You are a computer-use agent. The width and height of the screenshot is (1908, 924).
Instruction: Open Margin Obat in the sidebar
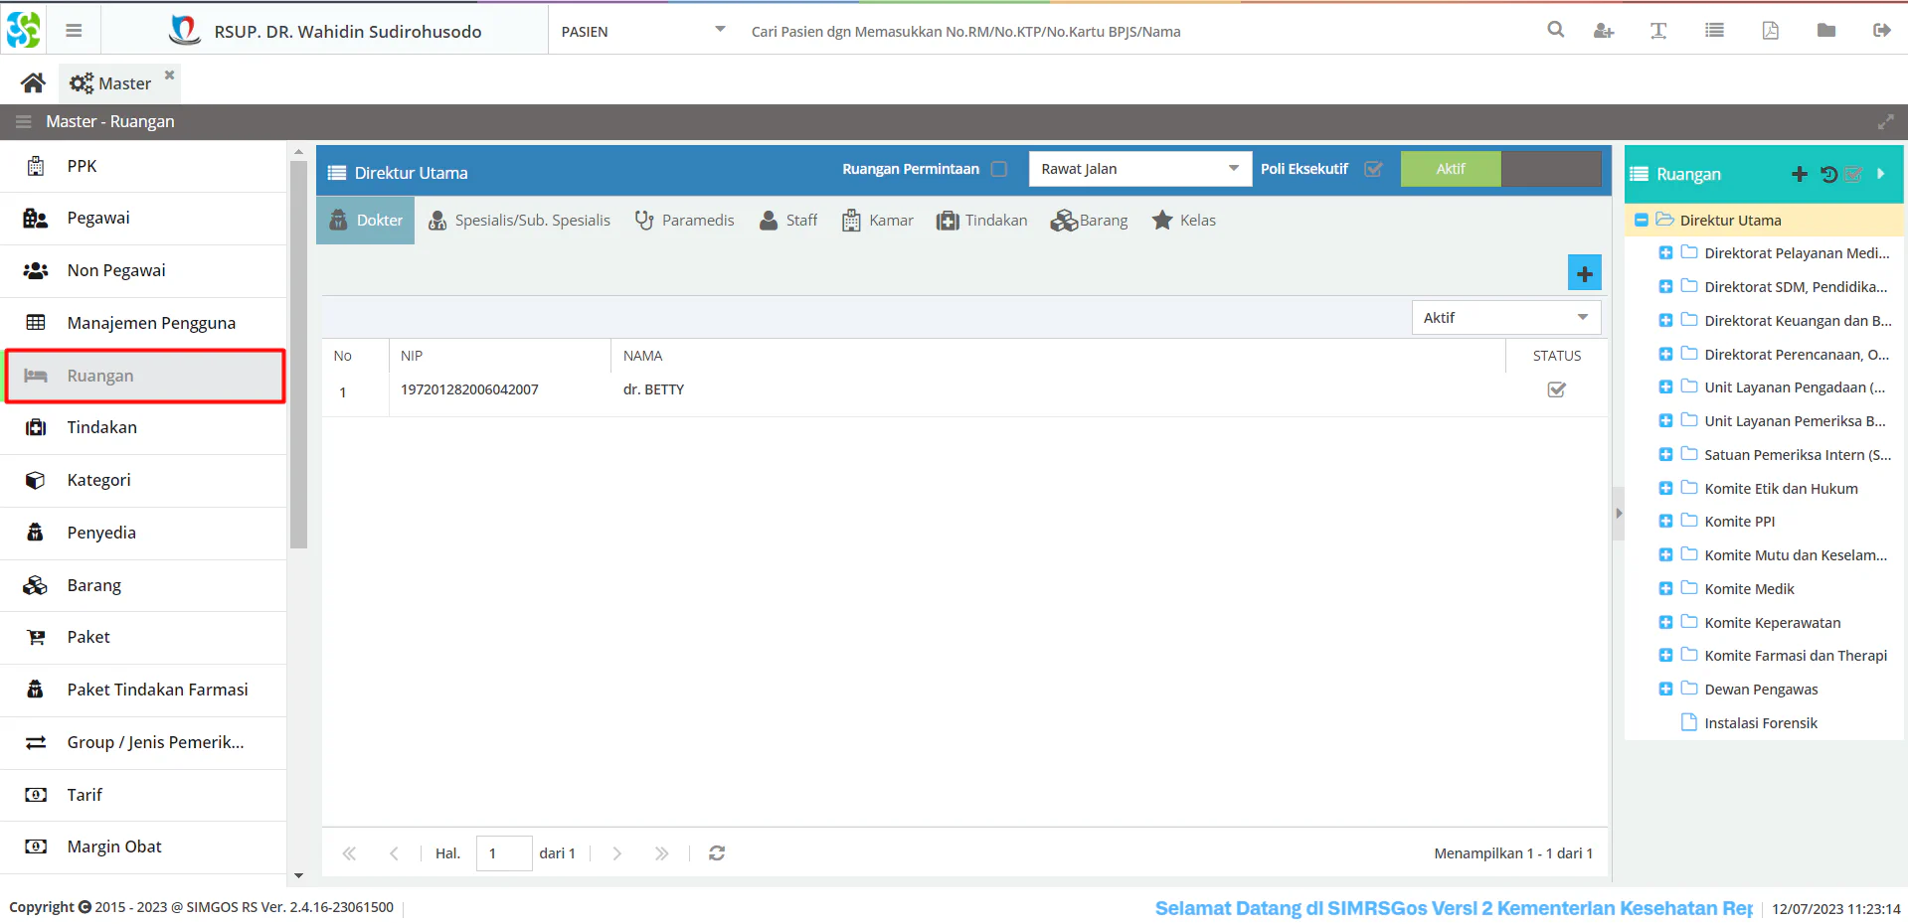click(143, 847)
